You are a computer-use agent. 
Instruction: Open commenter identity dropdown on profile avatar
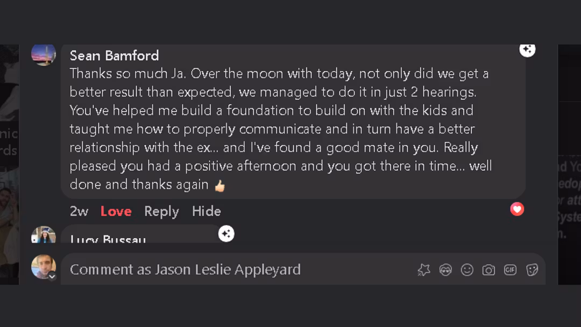point(52,276)
